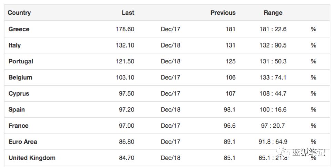Image resolution: width=336 pixels, height=167 pixels.
Task: Open the Greece country link
Action: click(x=19, y=29)
